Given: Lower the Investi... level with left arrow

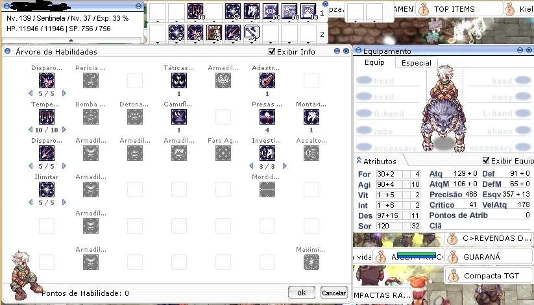Looking at the screenshot, I should (x=251, y=166).
